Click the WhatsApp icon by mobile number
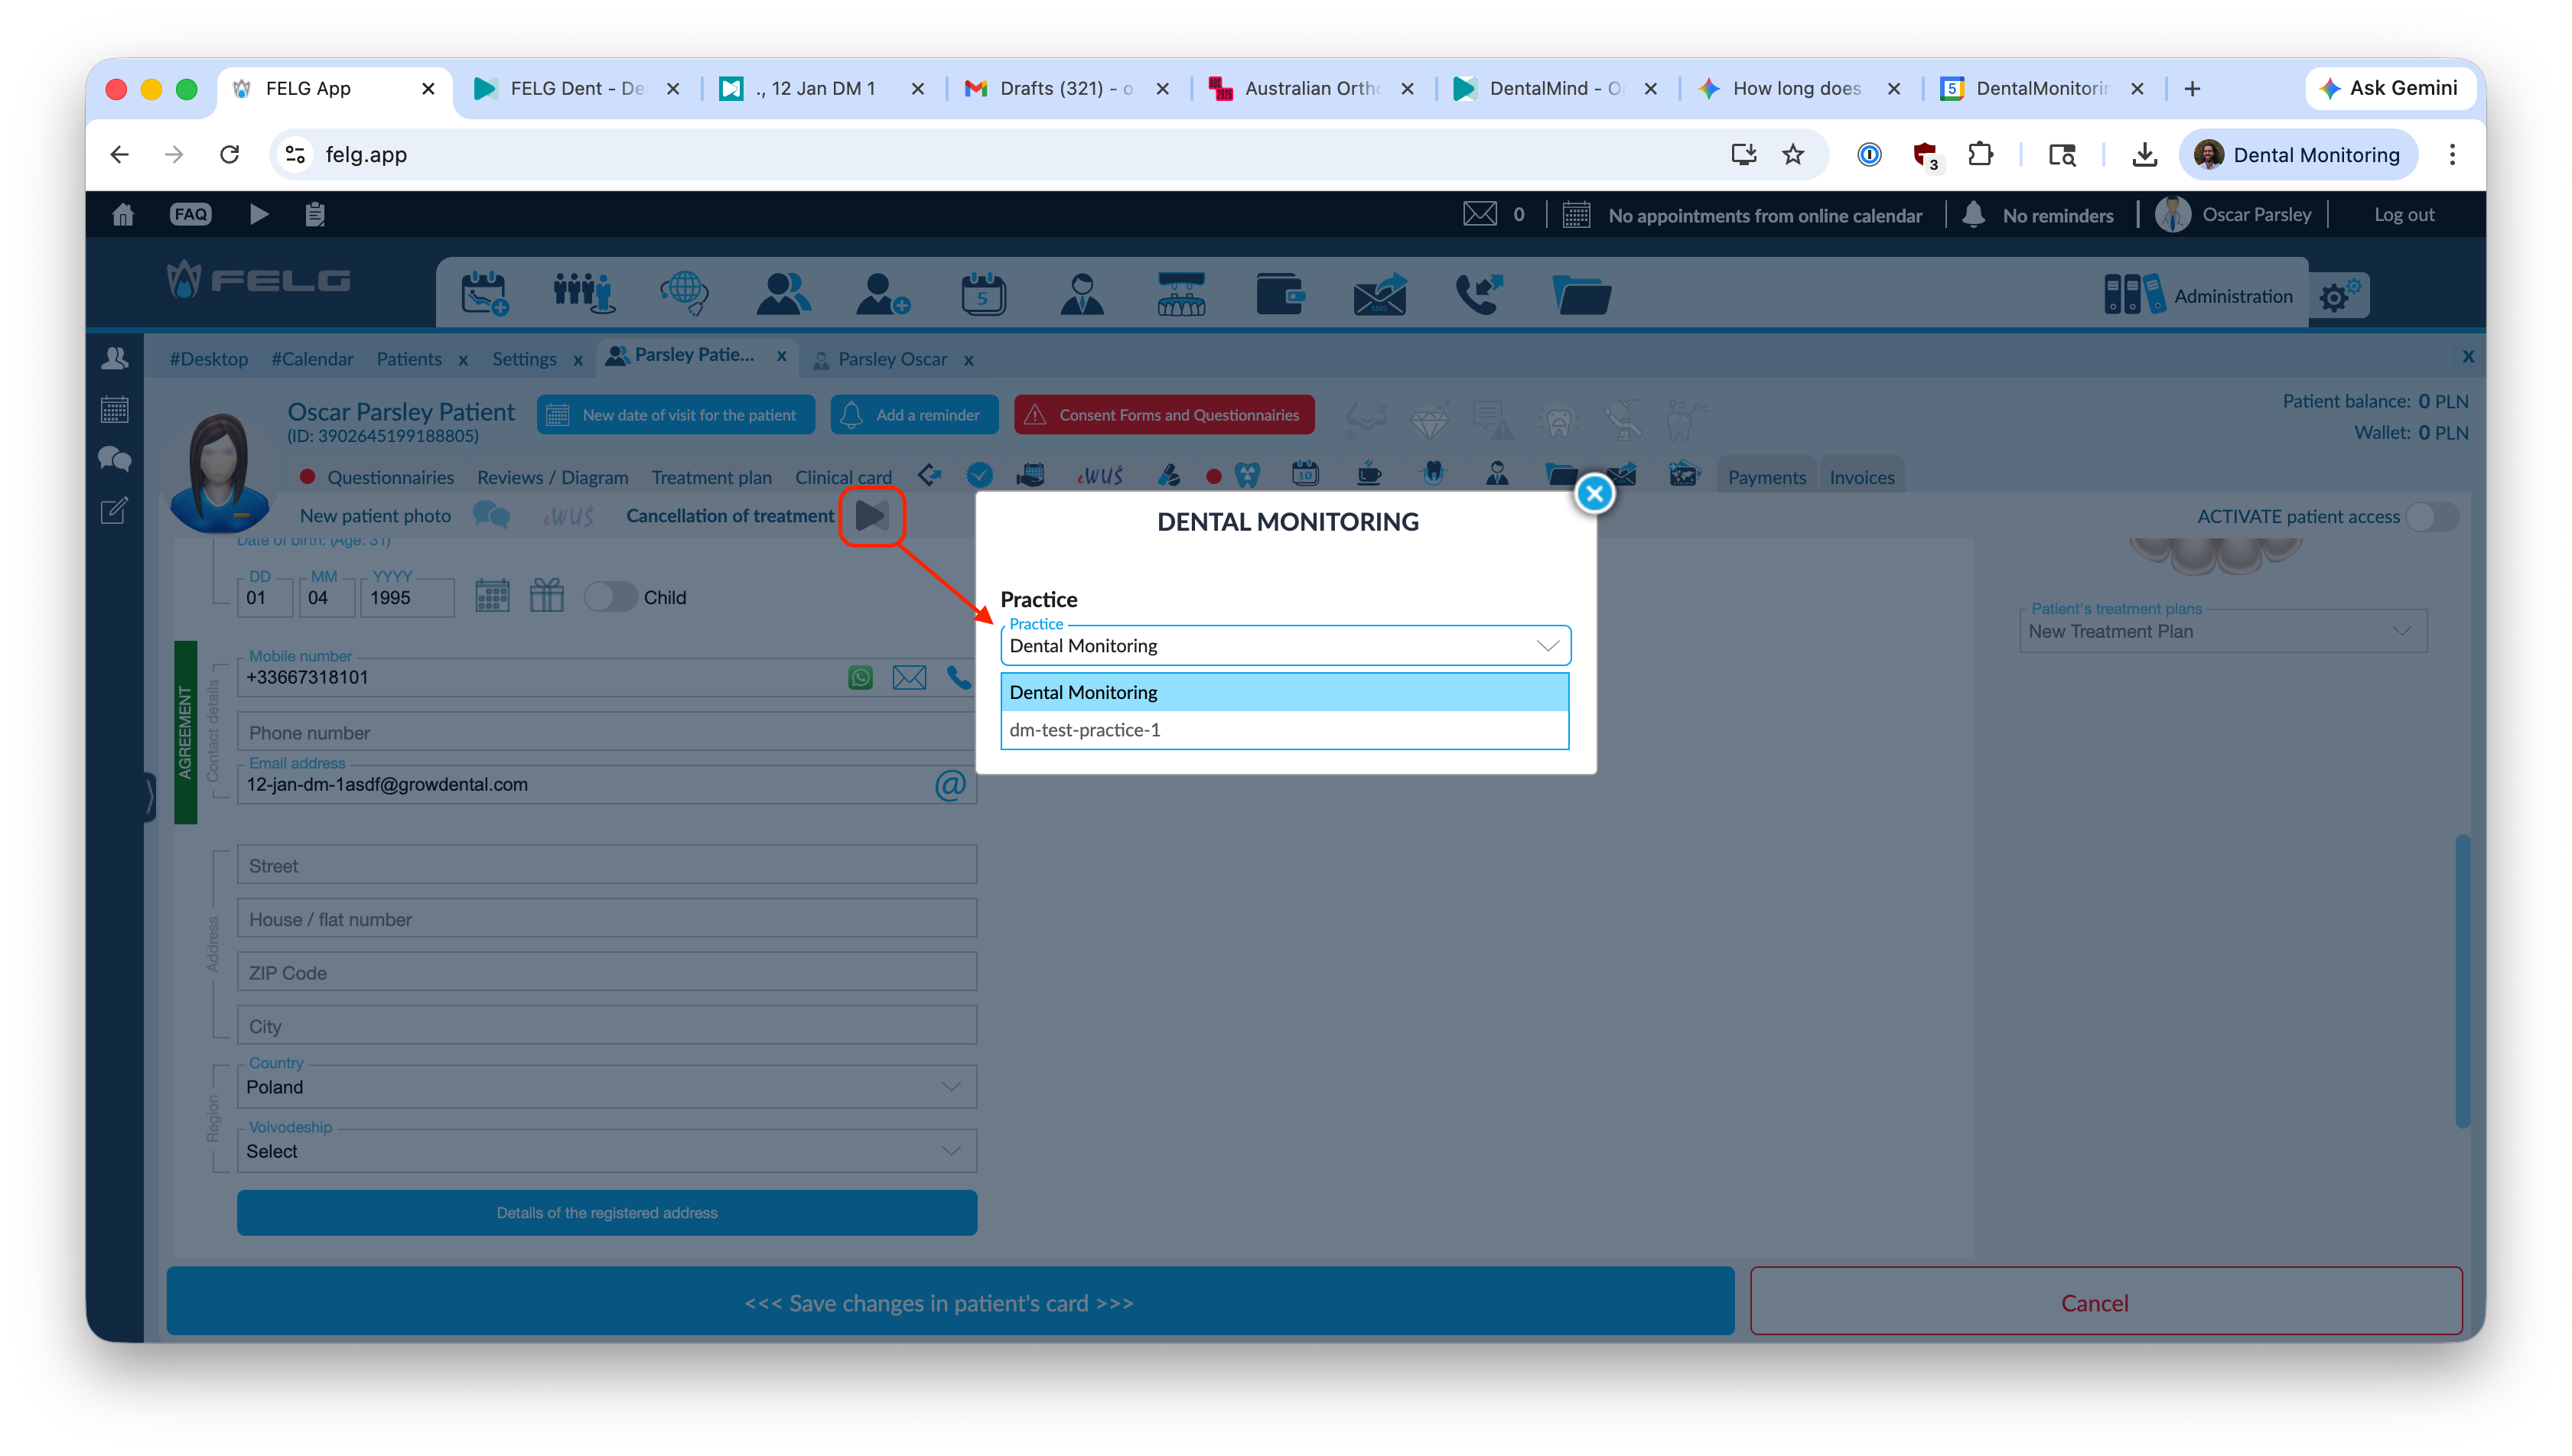The image size is (2572, 1456). coord(861,677)
